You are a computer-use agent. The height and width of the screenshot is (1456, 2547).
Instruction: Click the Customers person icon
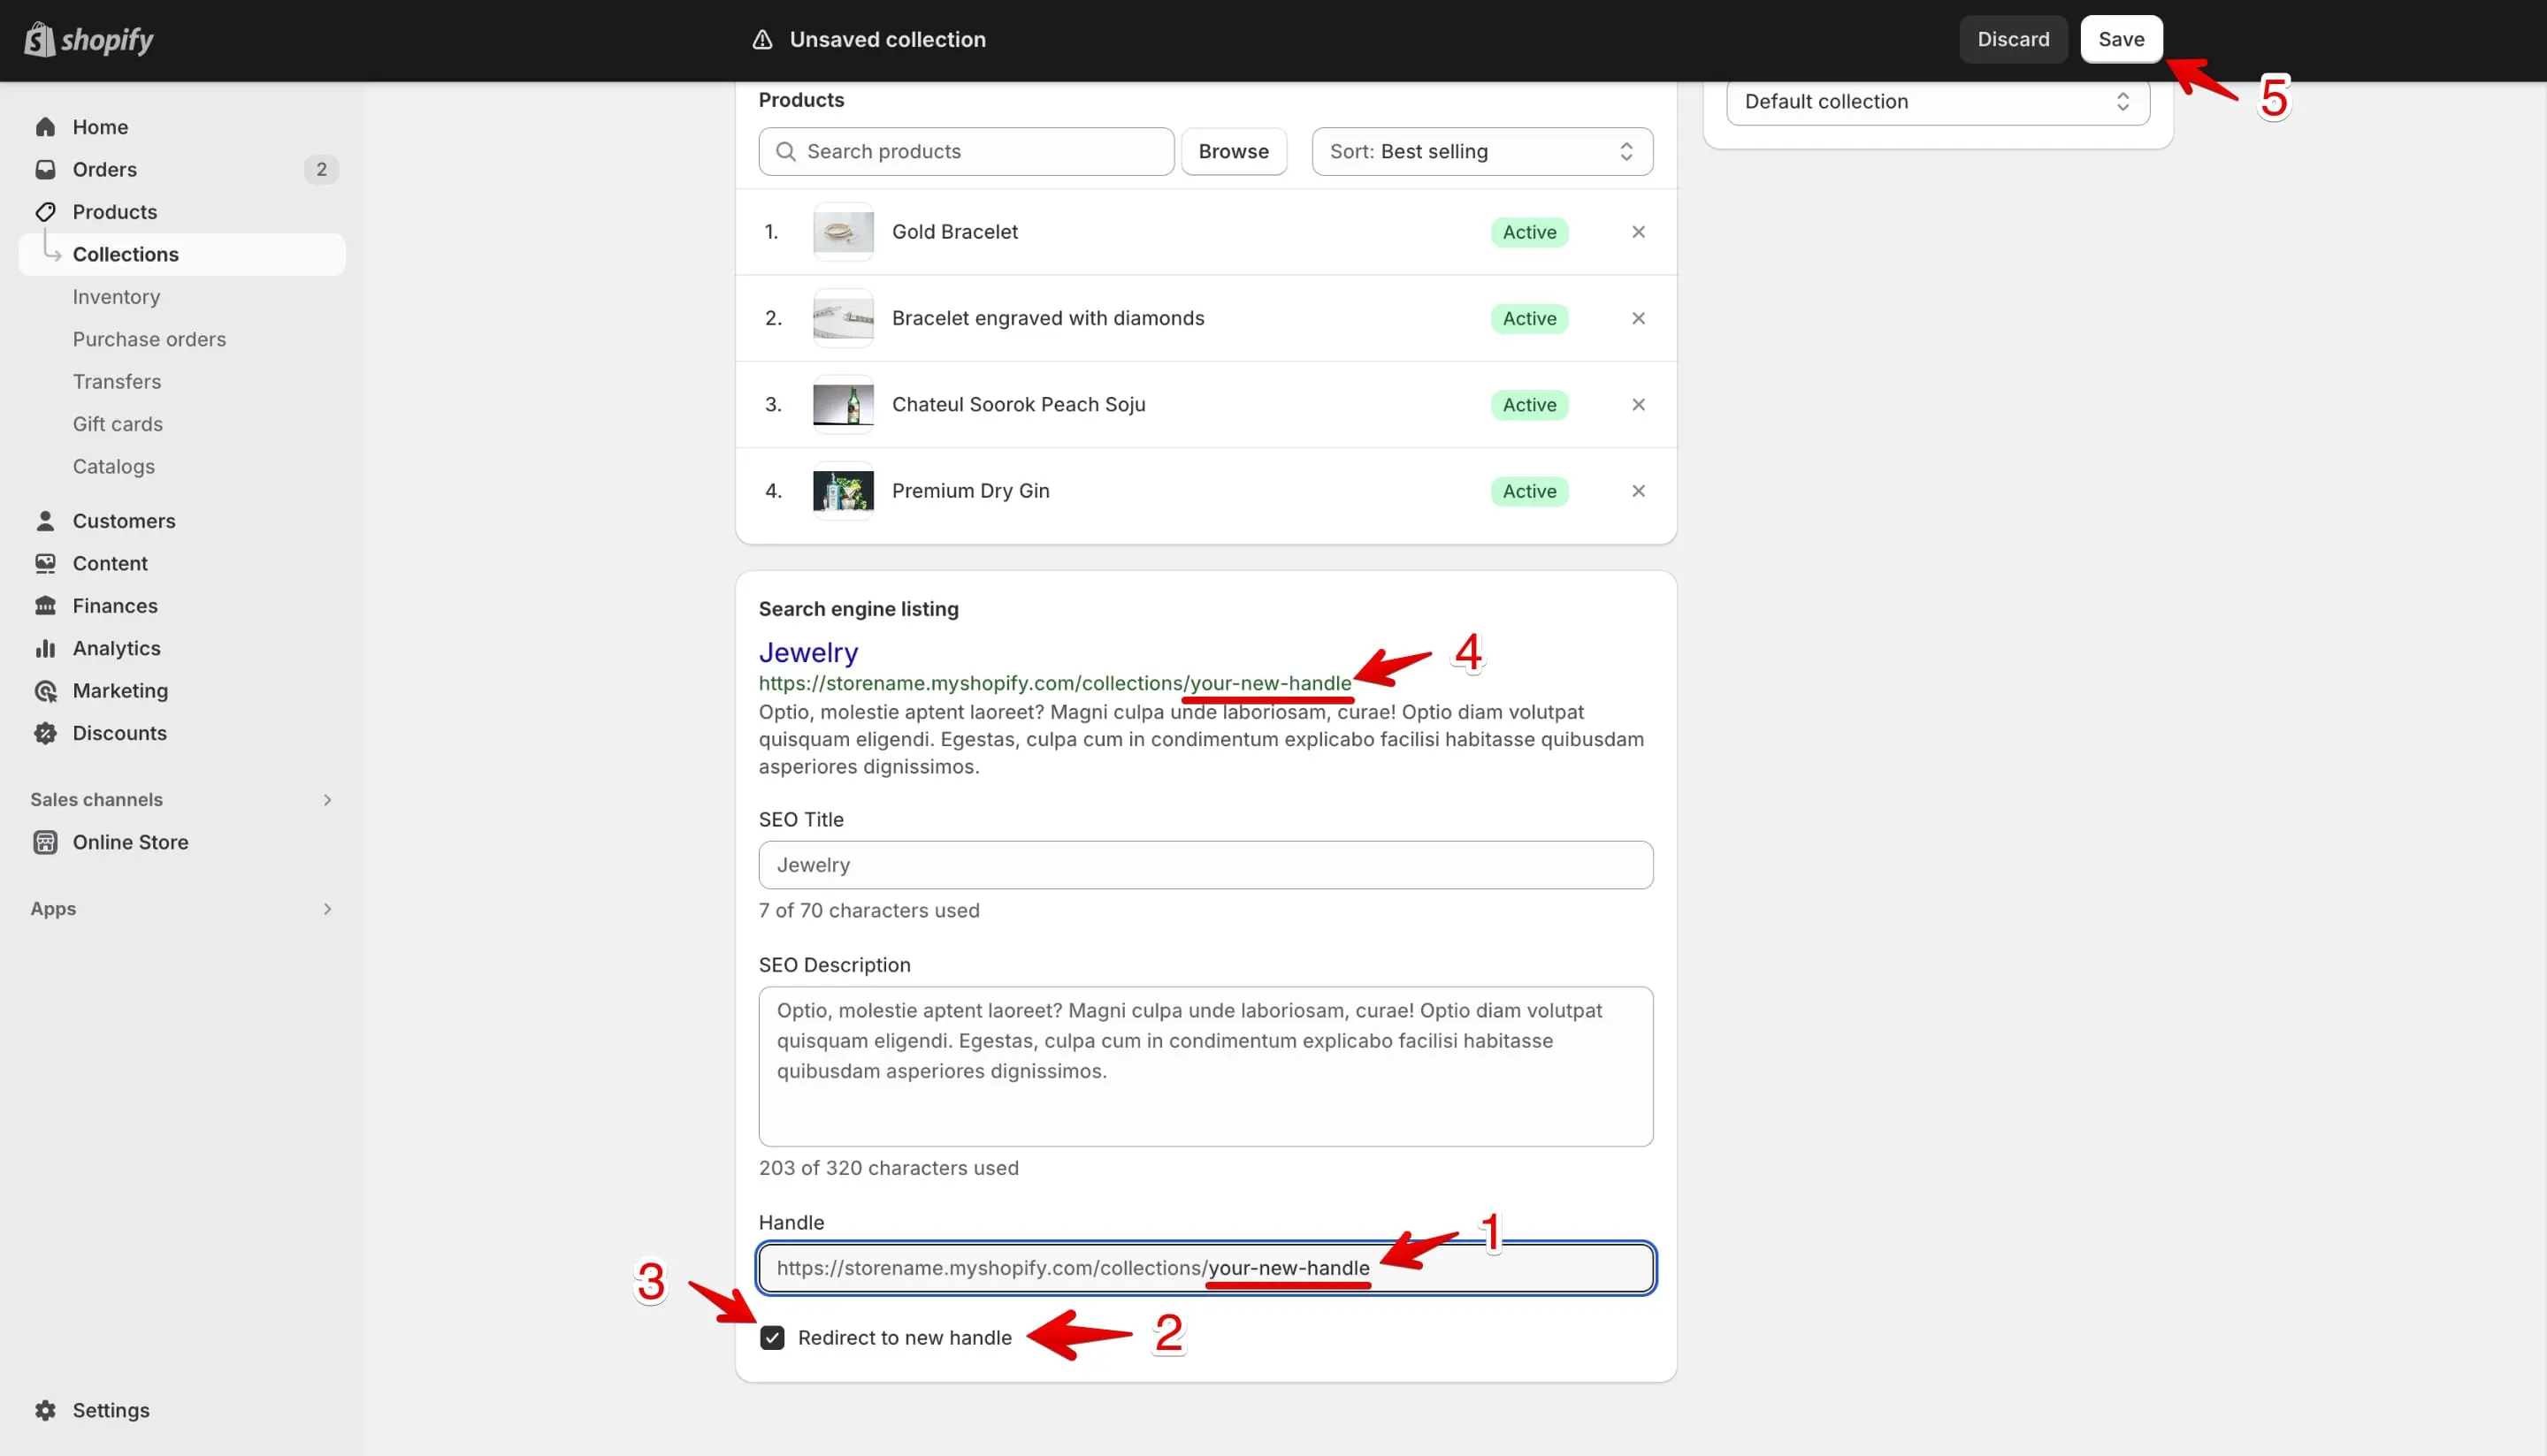(45, 521)
